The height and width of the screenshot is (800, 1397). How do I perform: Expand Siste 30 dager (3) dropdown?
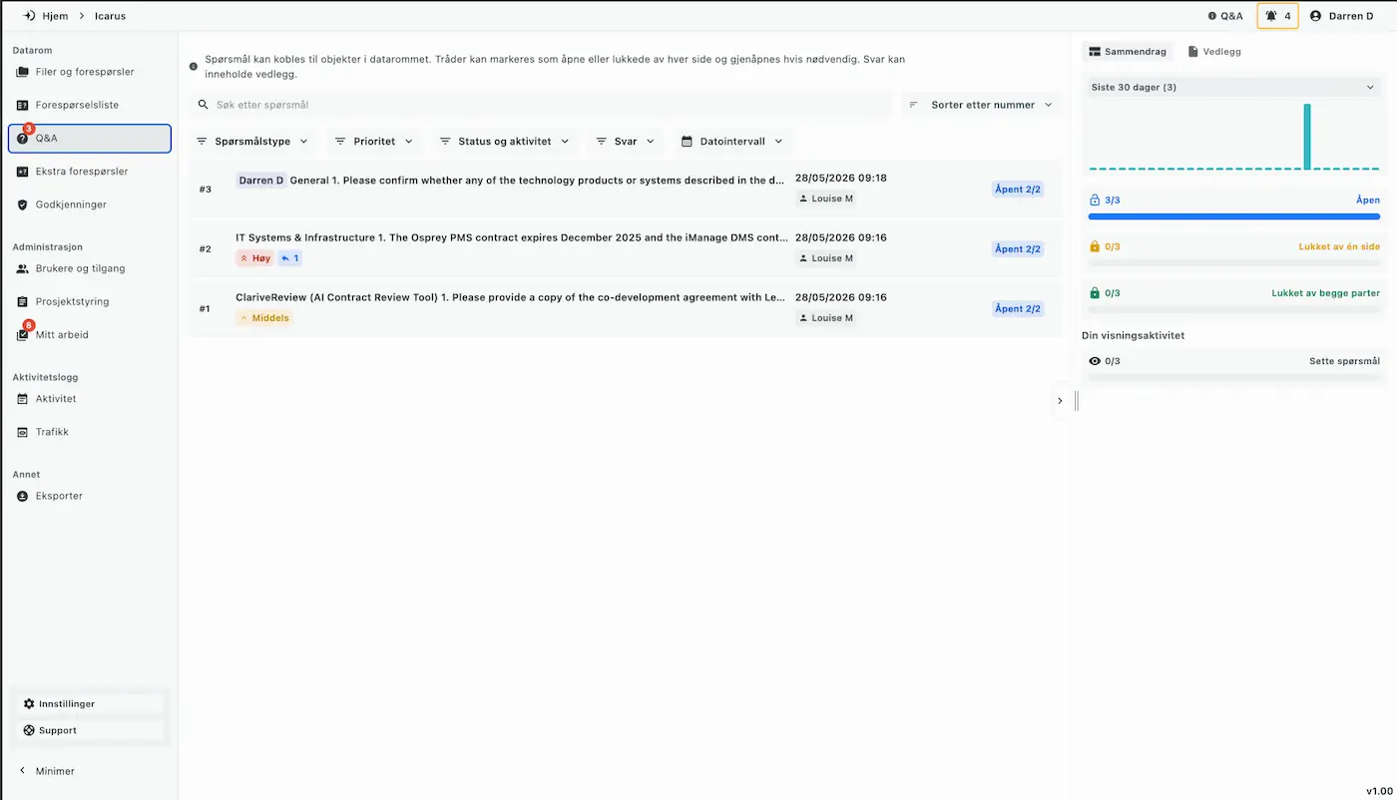[1233, 88]
